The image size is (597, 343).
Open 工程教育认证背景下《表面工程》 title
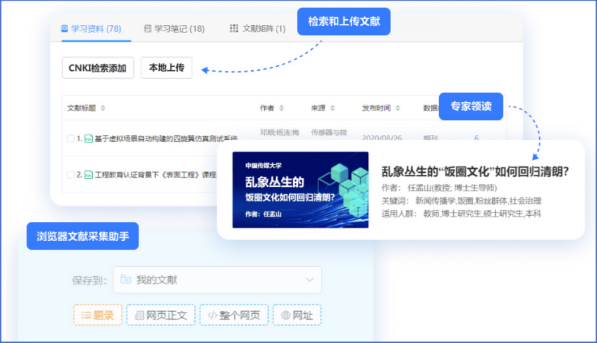tap(155, 175)
